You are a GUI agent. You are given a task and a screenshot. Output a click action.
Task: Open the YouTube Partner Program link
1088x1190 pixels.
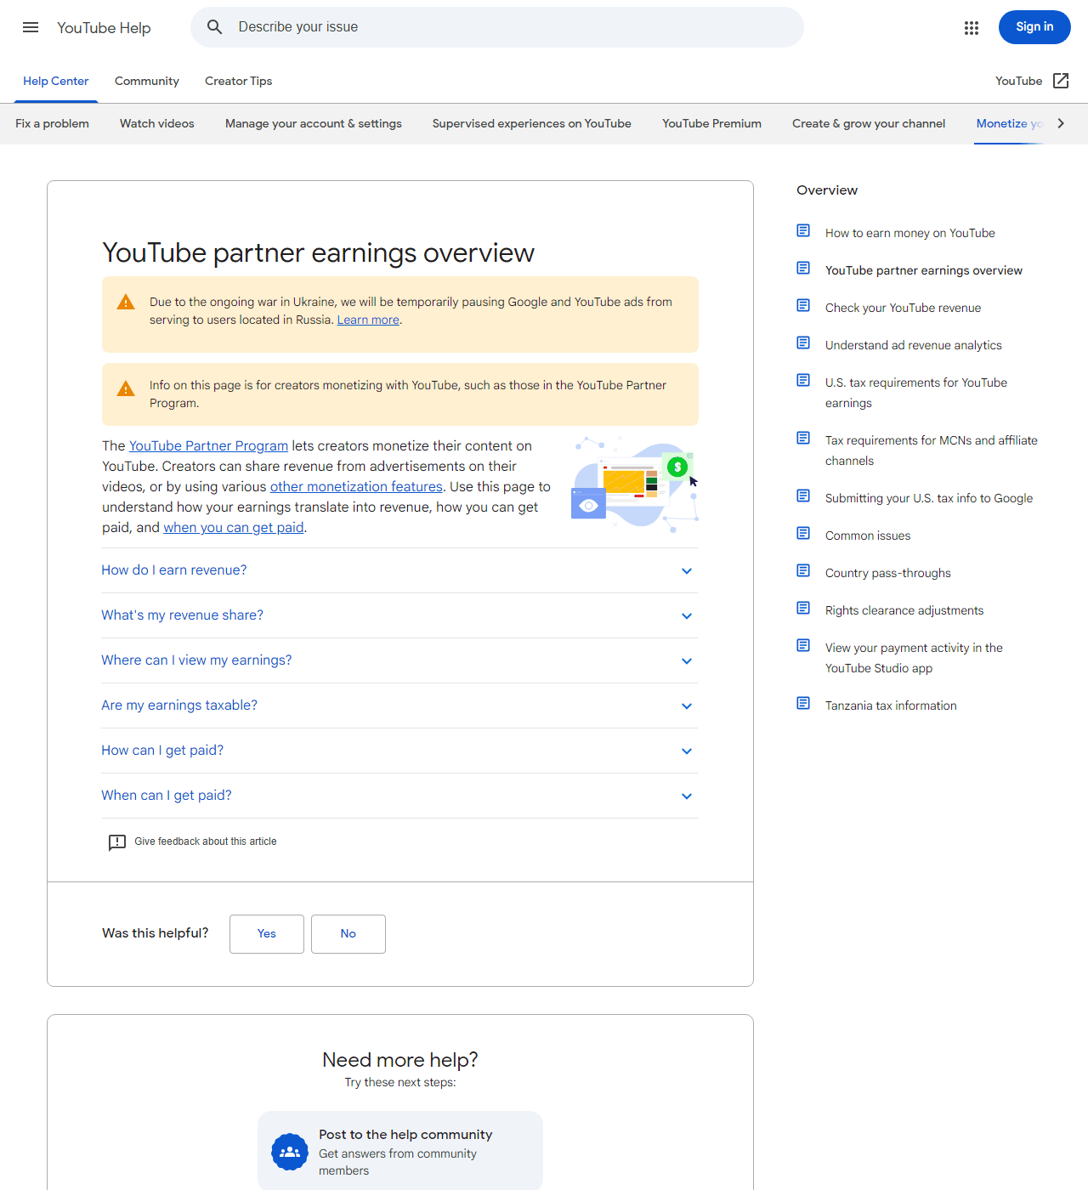tap(208, 446)
